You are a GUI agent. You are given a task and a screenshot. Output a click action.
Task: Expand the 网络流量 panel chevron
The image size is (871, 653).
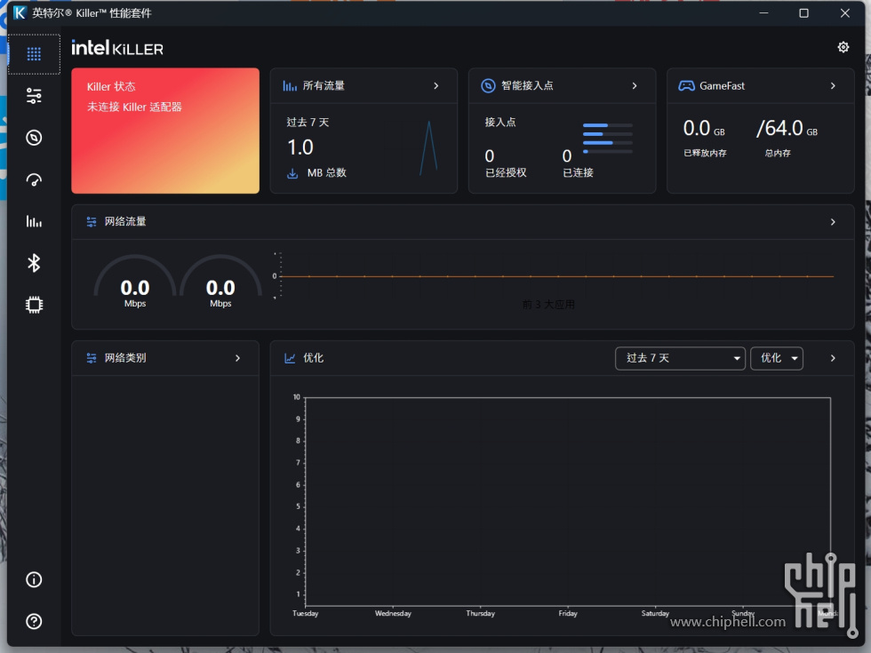pyautogui.click(x=833, y=222)
